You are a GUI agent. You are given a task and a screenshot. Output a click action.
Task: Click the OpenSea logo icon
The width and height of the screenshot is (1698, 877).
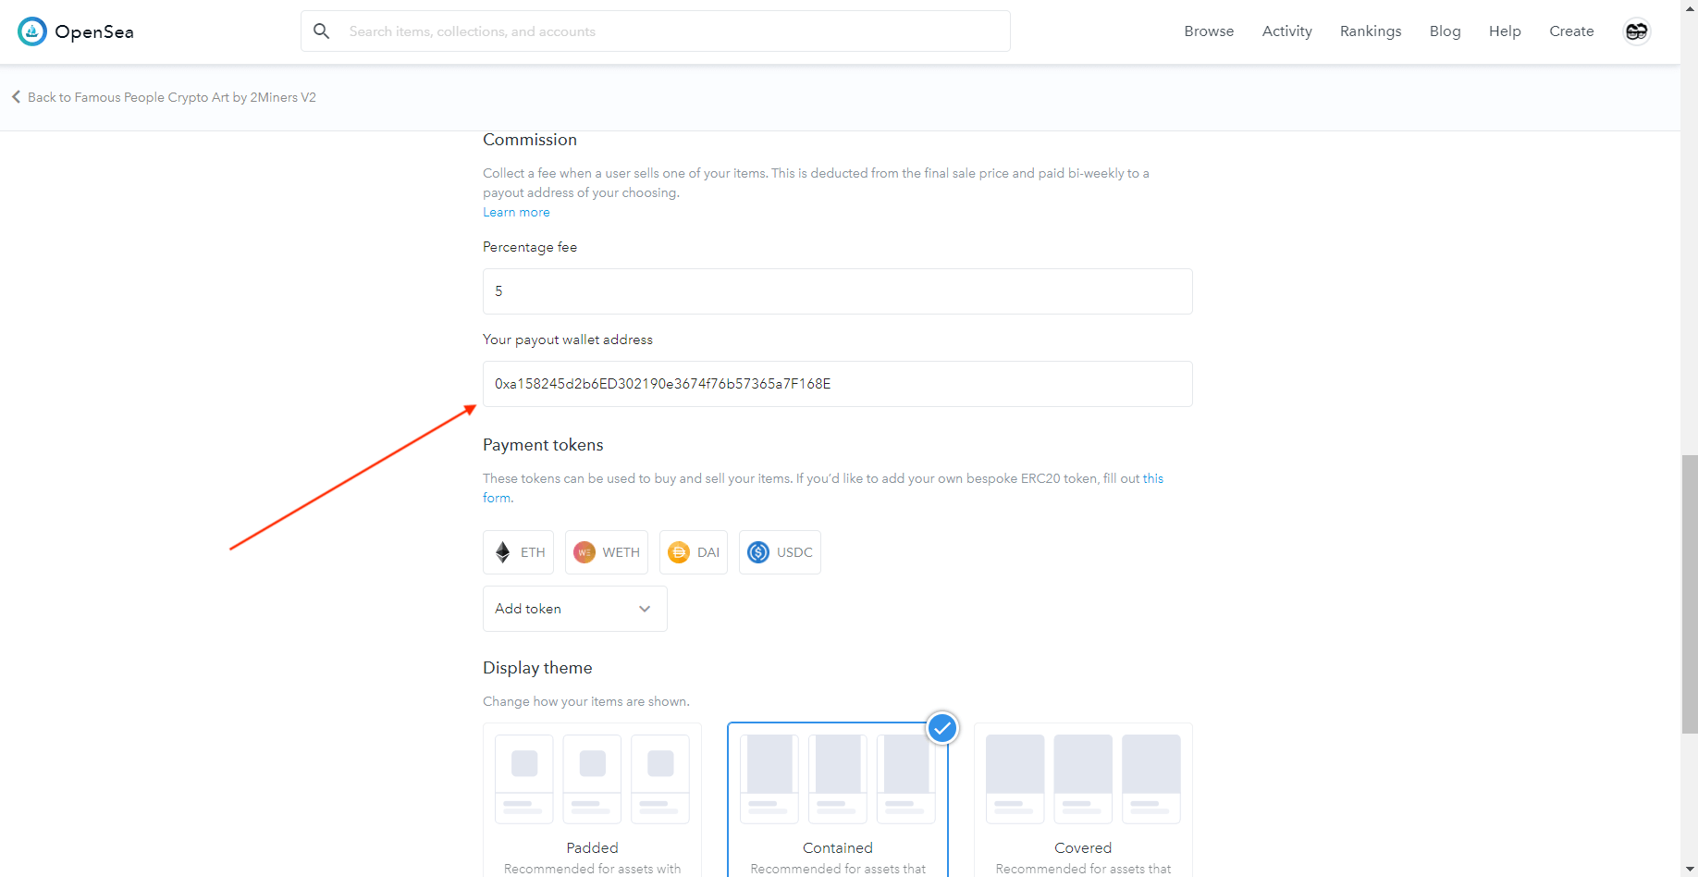click(x=32, y=31)
